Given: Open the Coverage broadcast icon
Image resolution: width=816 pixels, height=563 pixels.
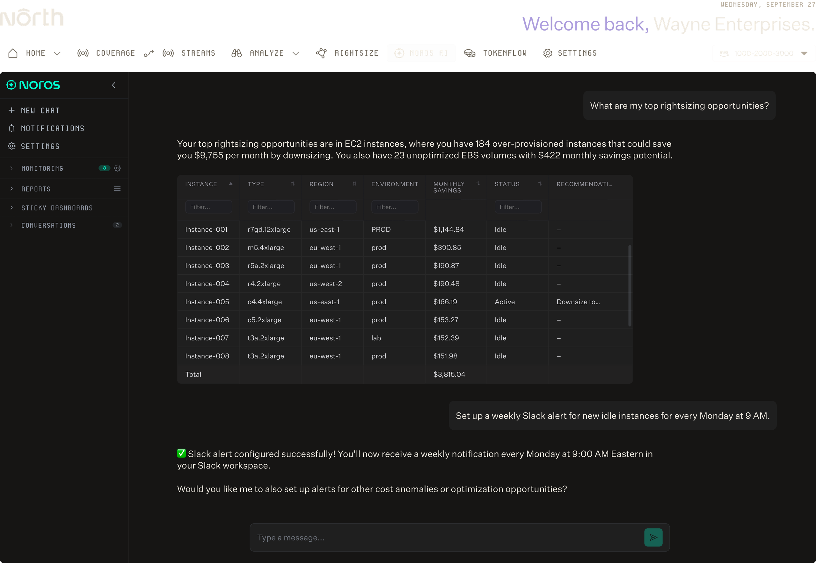Looking at the screenshot, I should (83, 53).
